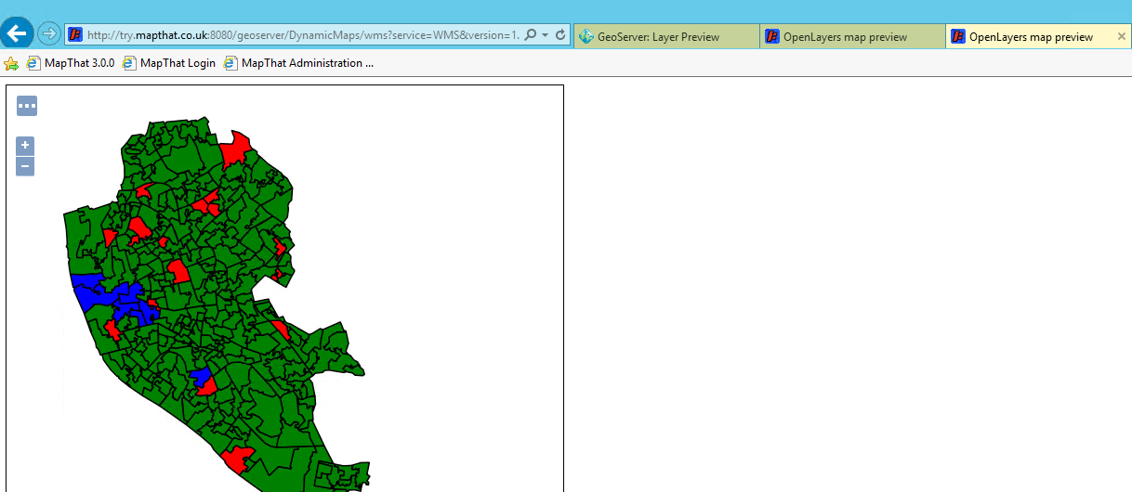Screen dimensions: 1132x492
Task: Zoom in the map with plus button
Action: pyautogui.click(x=25, y=146)
